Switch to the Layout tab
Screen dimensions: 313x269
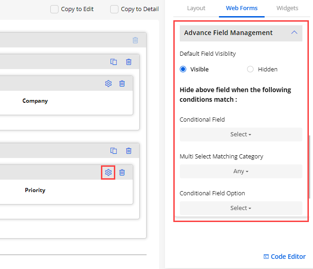pyautogui.click(x=196, y=8)
